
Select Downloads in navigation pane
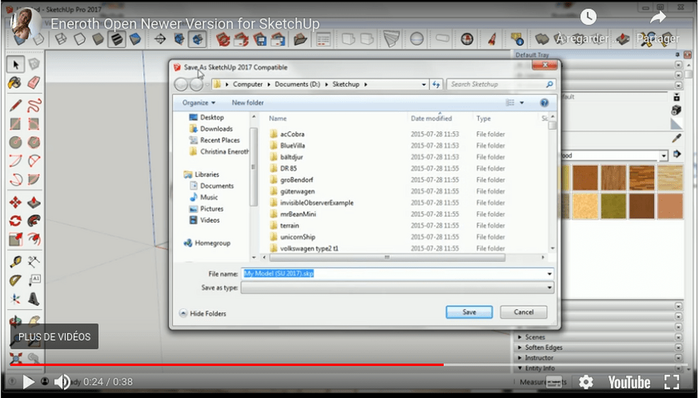coord(211,129)
